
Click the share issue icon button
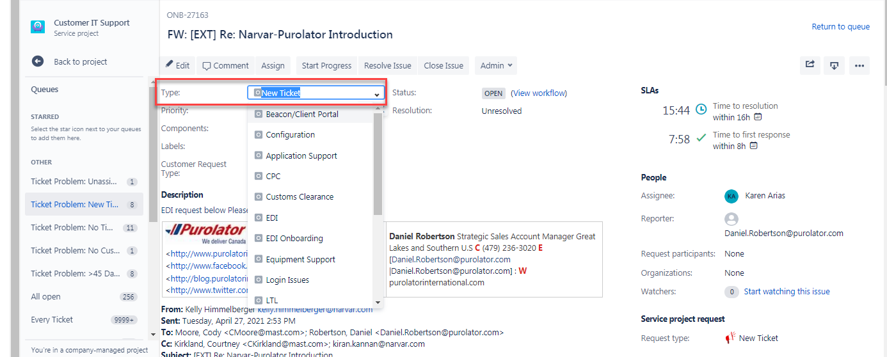(x=810, y=65)
